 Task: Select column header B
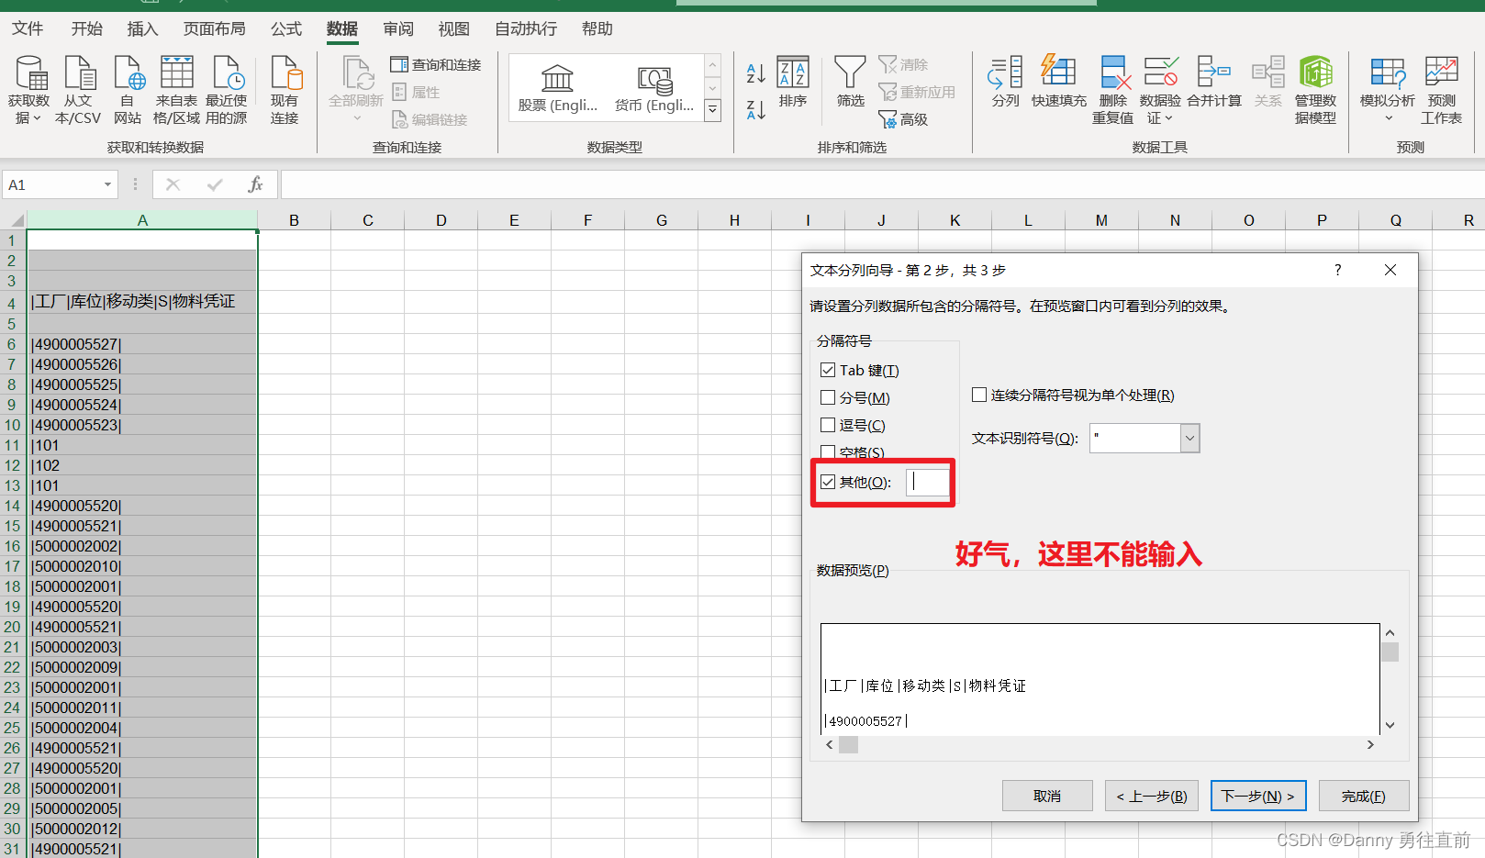[294, 220]
